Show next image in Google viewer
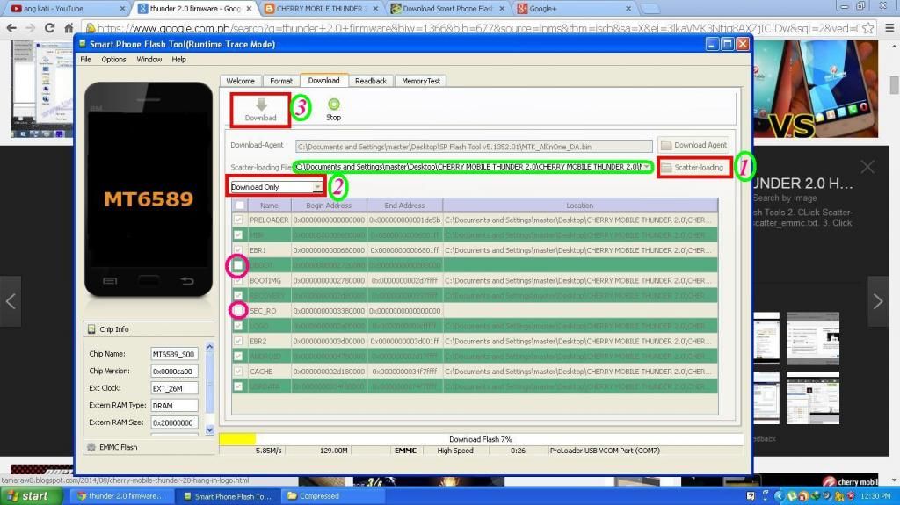The image size is (900, 505). (878, 301)
